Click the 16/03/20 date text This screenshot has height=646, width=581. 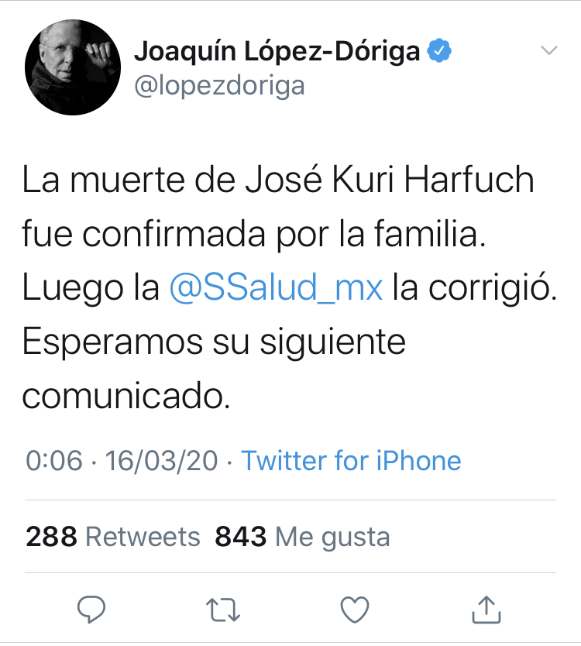point(161,460)
